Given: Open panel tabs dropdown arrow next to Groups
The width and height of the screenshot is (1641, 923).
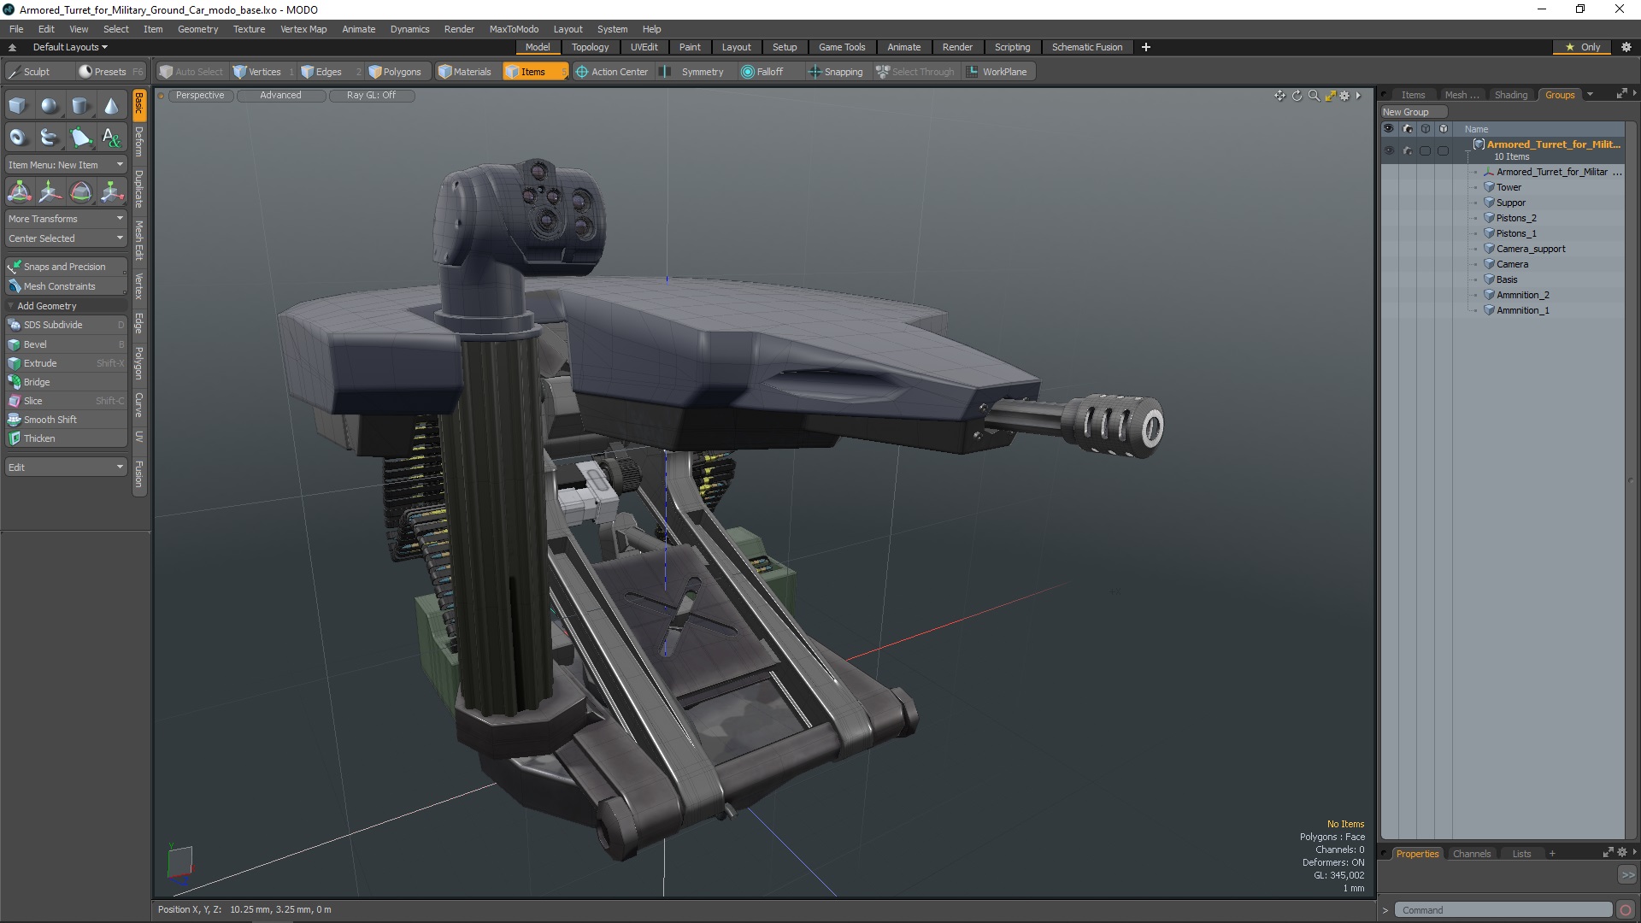Looking at the screenshot, I should pyautogui.click(x=1590, y=95).
